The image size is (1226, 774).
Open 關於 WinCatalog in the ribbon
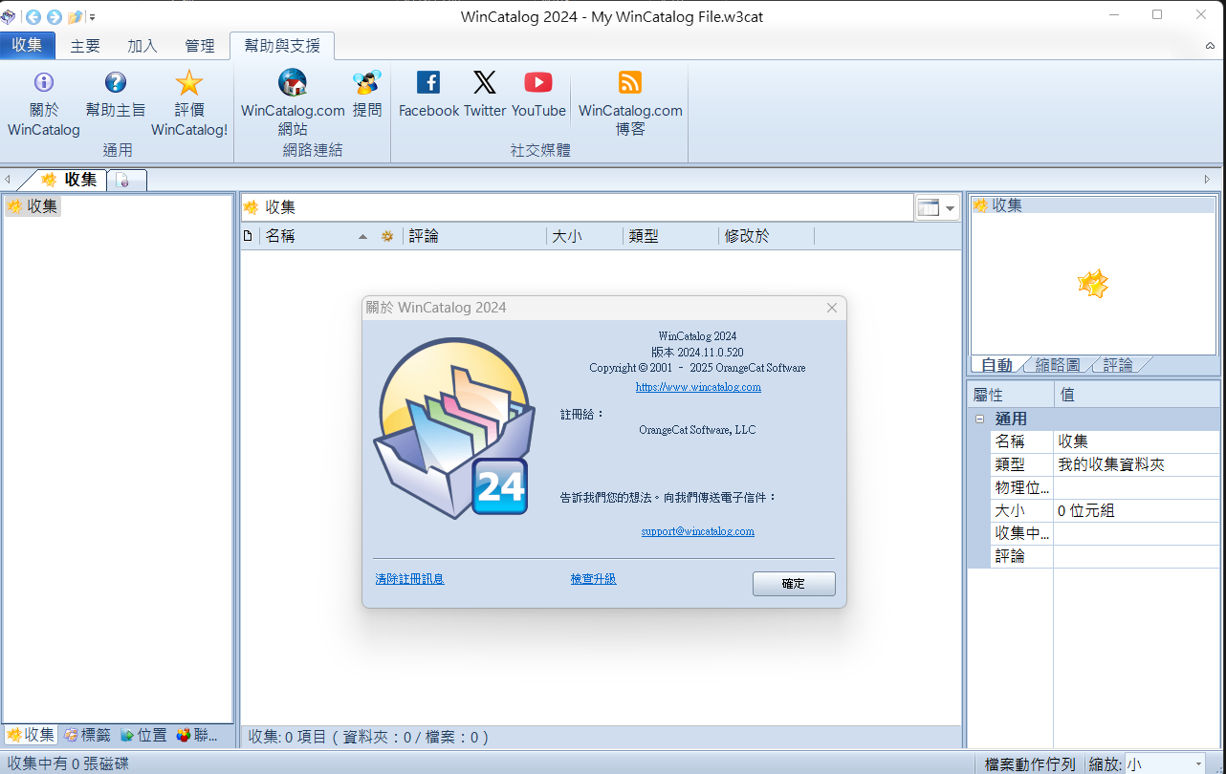pos(44,103)
